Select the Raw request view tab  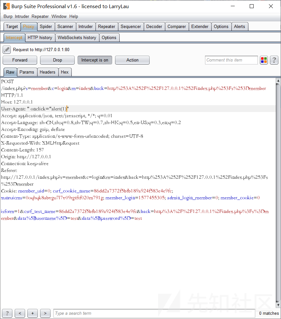(10, 72)
